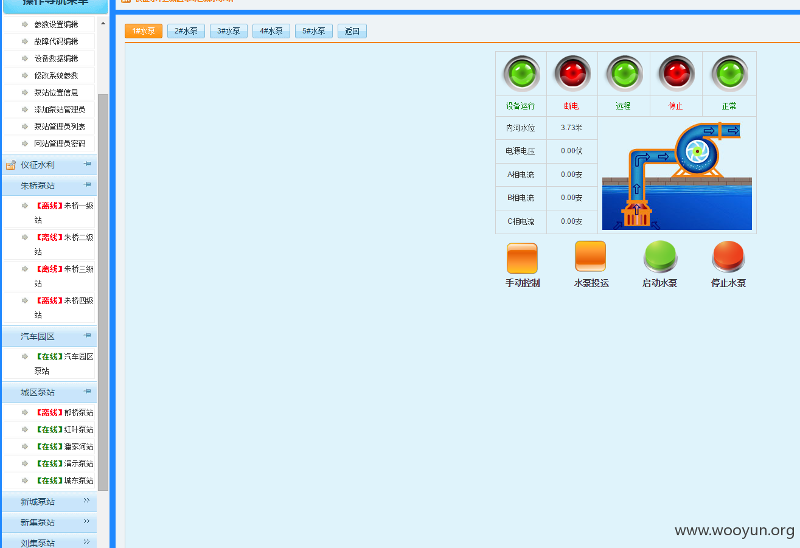Click the 手动控制 orange button icon

tap(522, 258)
